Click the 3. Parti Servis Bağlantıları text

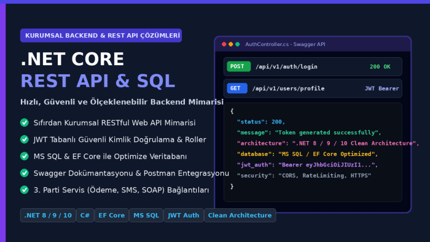coord(121,190)
